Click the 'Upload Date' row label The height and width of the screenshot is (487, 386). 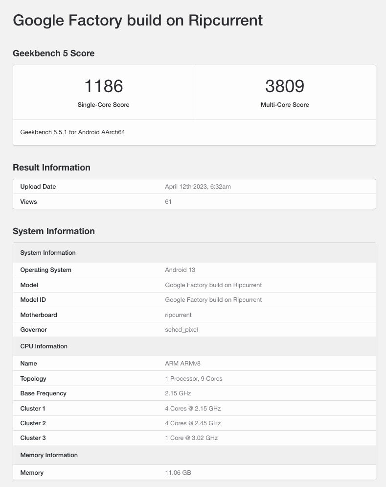[38, 187]
